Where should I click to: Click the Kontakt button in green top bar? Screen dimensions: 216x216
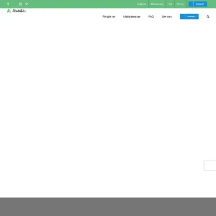click(x=198, y=4)
